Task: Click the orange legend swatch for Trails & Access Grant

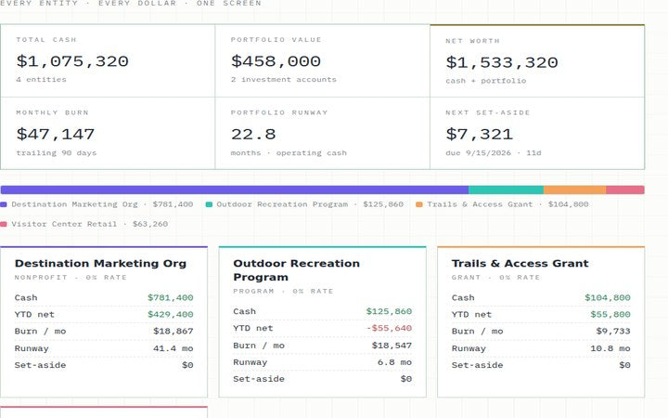Action: point(419,204)
